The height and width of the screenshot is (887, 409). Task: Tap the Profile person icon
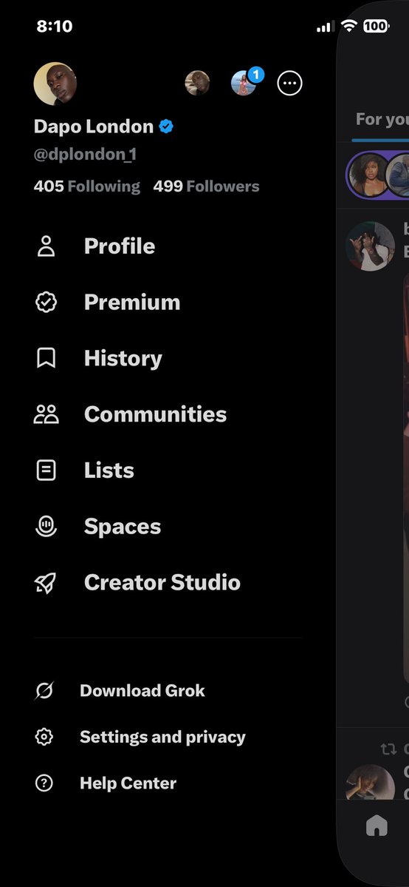(x=47, y=246)
